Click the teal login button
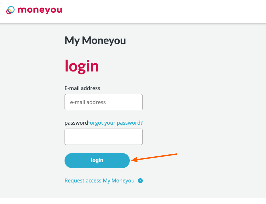This screenshot has height=204, width=266. (97, 160)
